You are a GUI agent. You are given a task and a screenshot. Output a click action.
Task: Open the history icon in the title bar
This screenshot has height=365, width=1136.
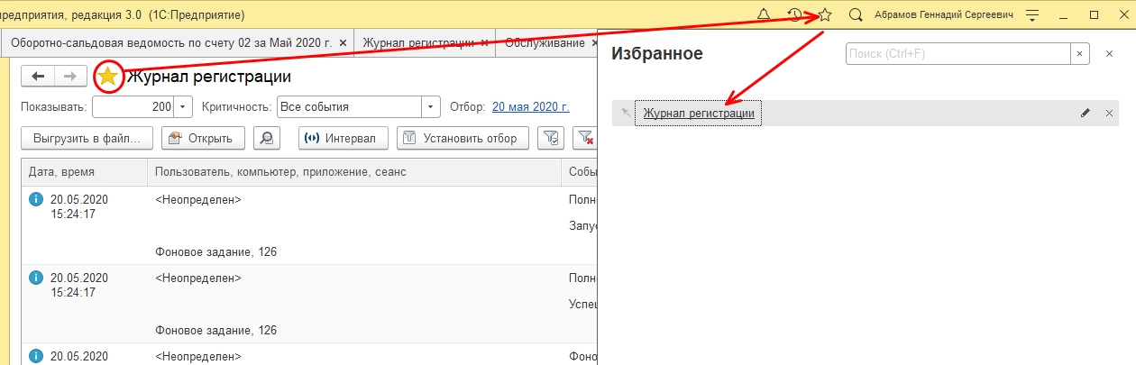793,15
